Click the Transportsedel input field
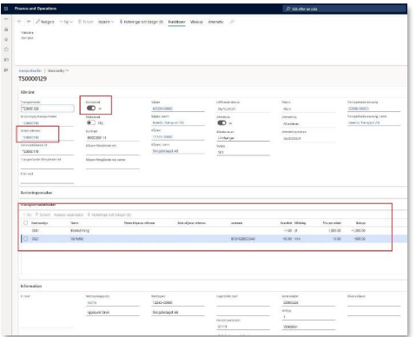Screen dimensions: 416x337 click(x=48, y=109)
